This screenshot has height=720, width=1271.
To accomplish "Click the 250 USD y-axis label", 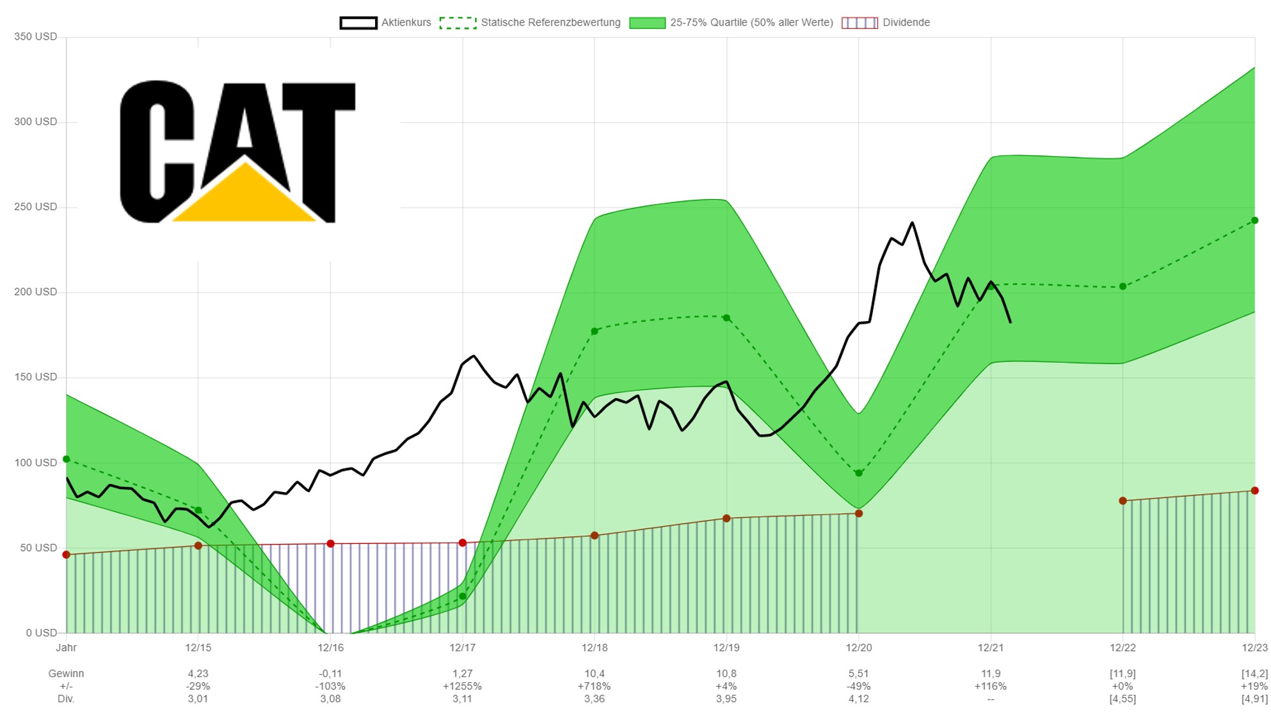I will point(36,207).
